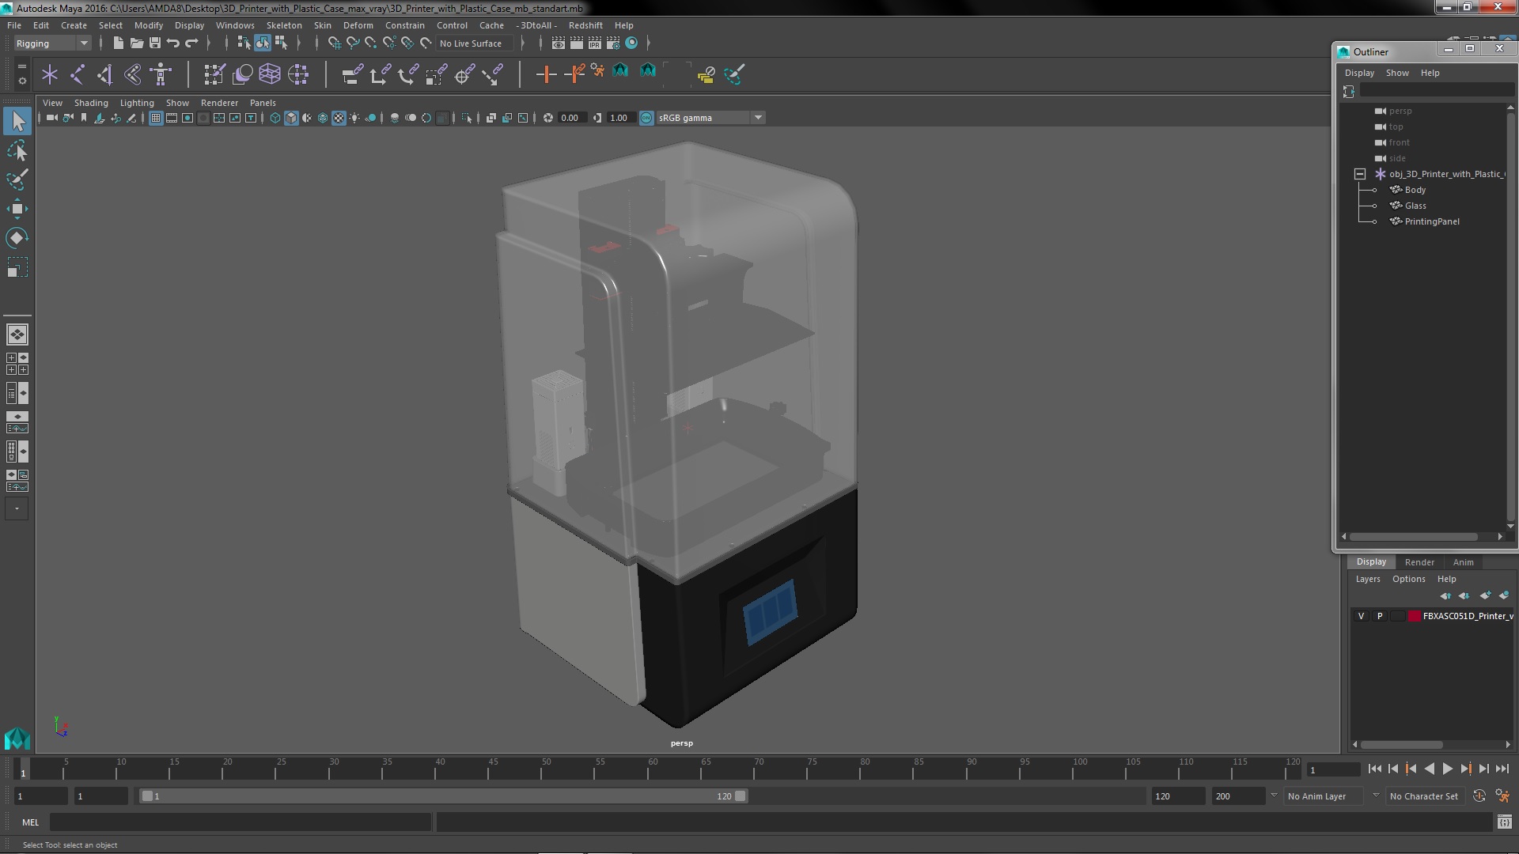This screenshot has width=1519, height=854.
Task: Toggle layer visibility V box
Action: [1362, 616]
